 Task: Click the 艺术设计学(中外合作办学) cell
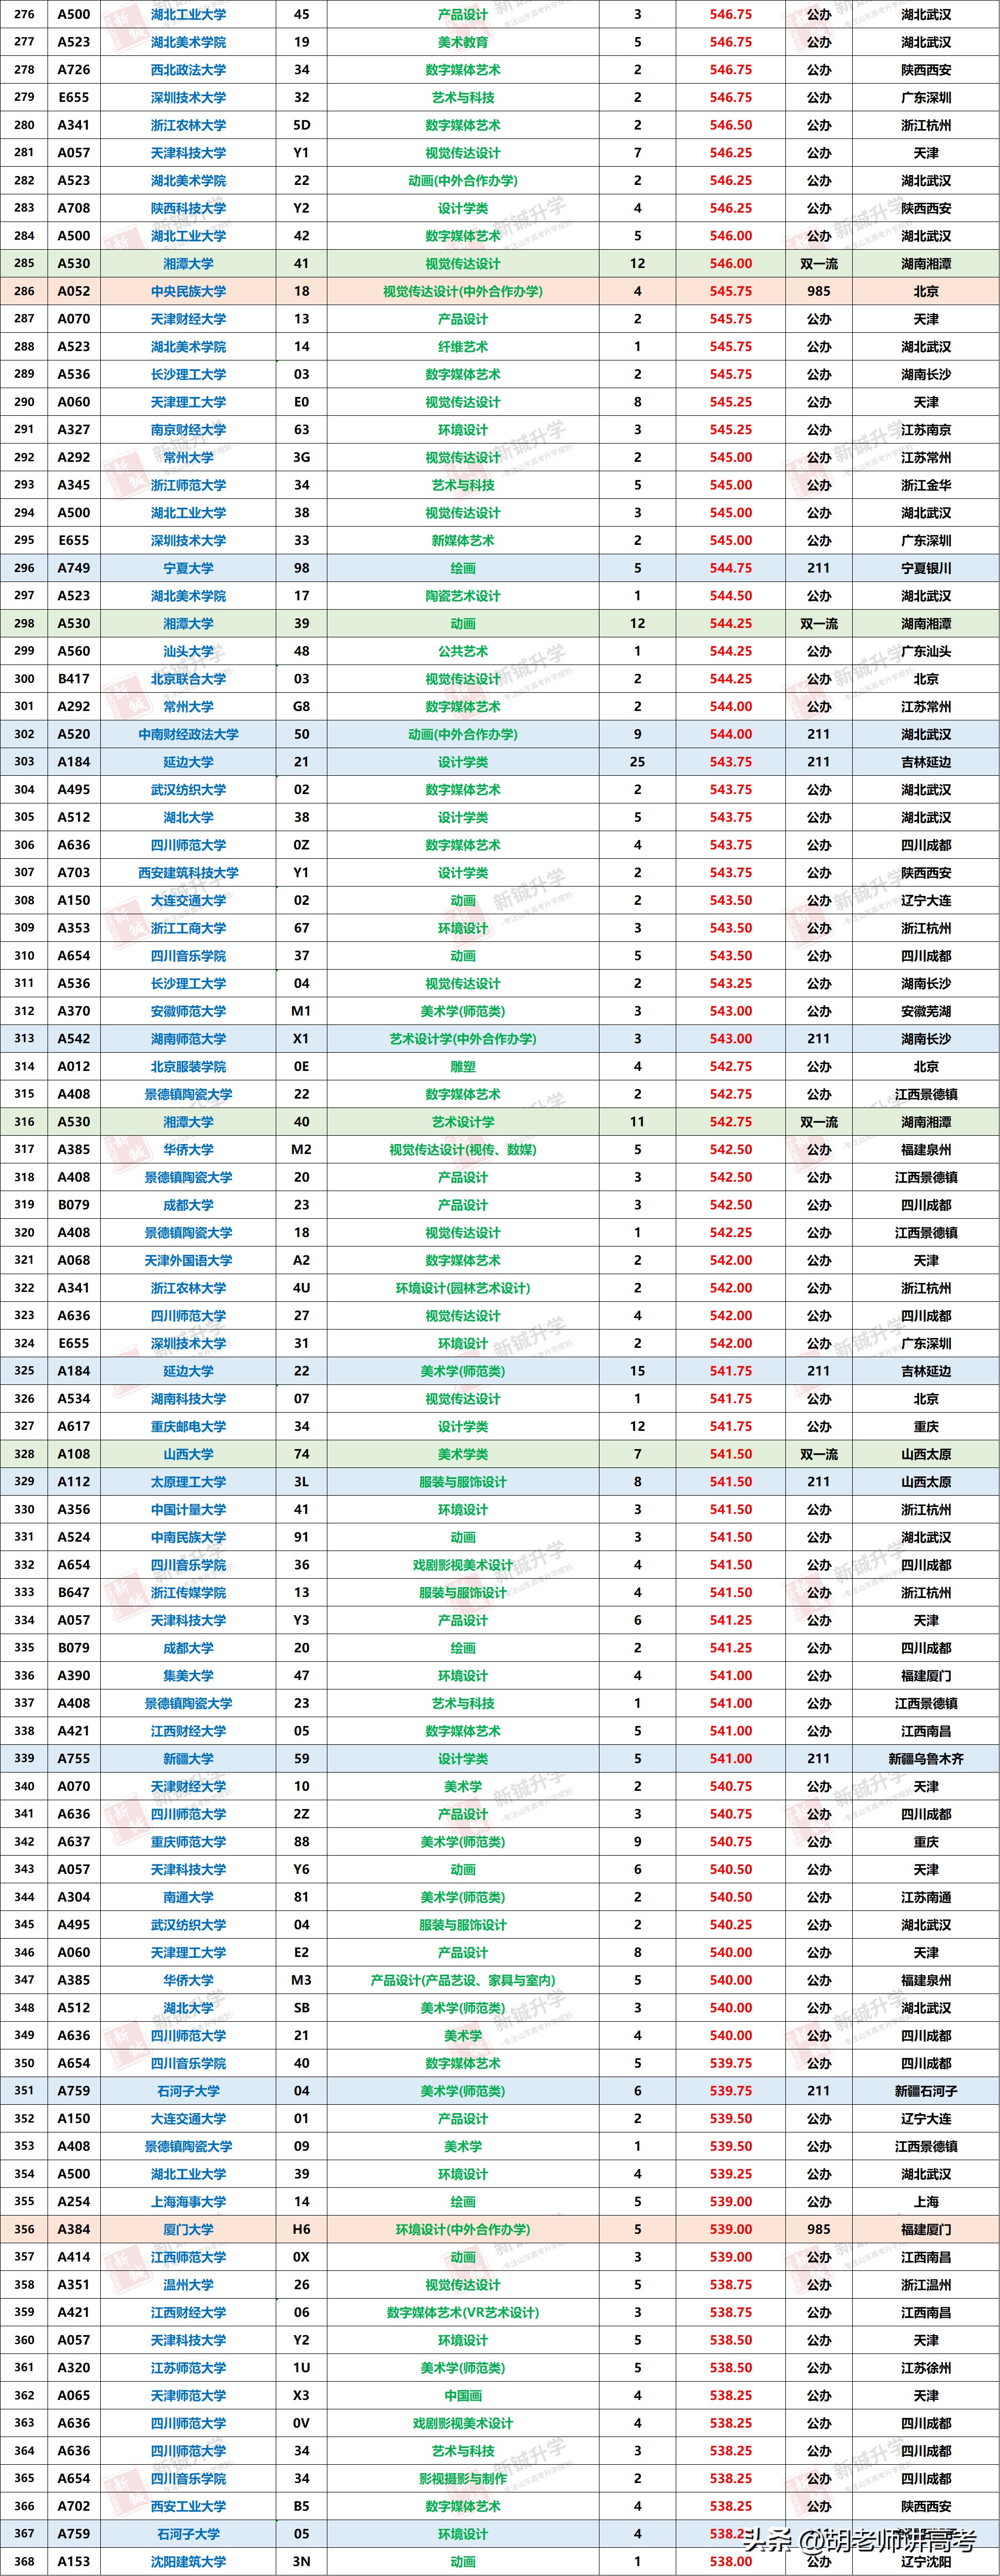[463, 1039]
